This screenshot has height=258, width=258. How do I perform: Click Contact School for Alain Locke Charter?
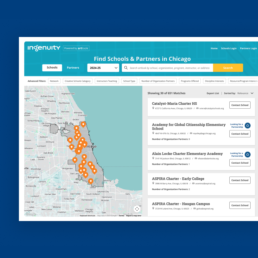click(x=240, y=163)
